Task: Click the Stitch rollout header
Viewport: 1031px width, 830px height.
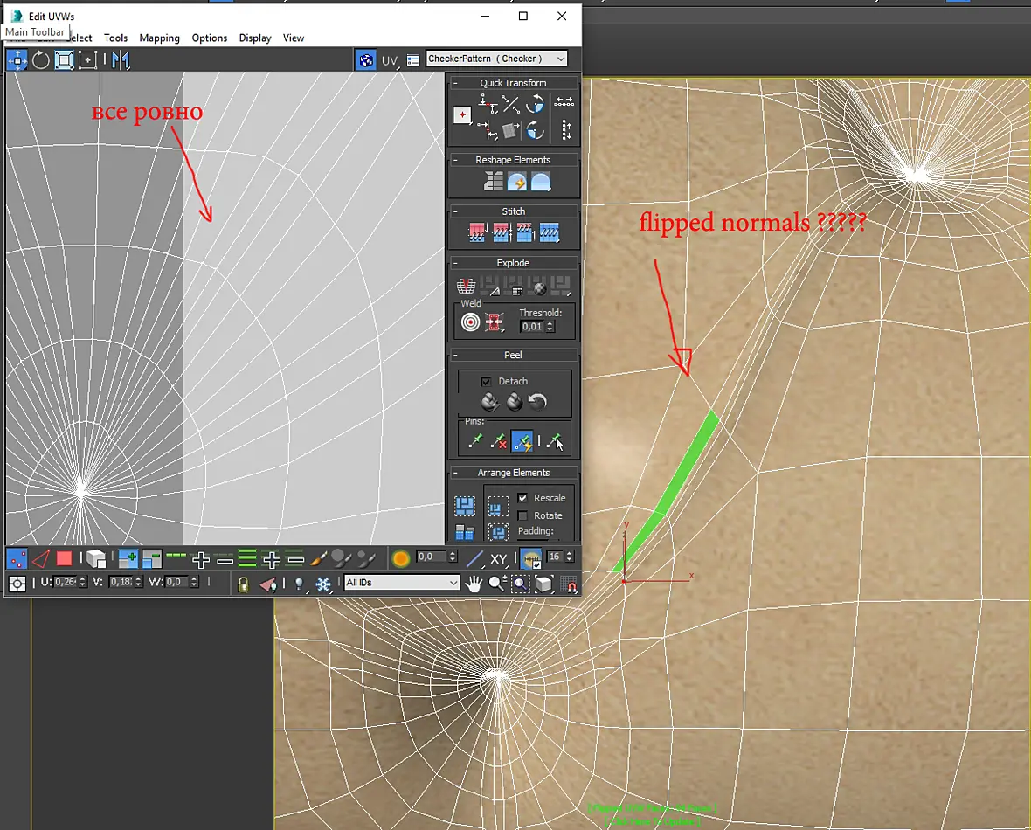Action: 513,211
